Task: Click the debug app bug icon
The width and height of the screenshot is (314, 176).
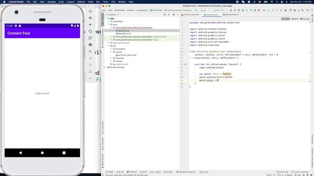Action: [x=243, y=10]
